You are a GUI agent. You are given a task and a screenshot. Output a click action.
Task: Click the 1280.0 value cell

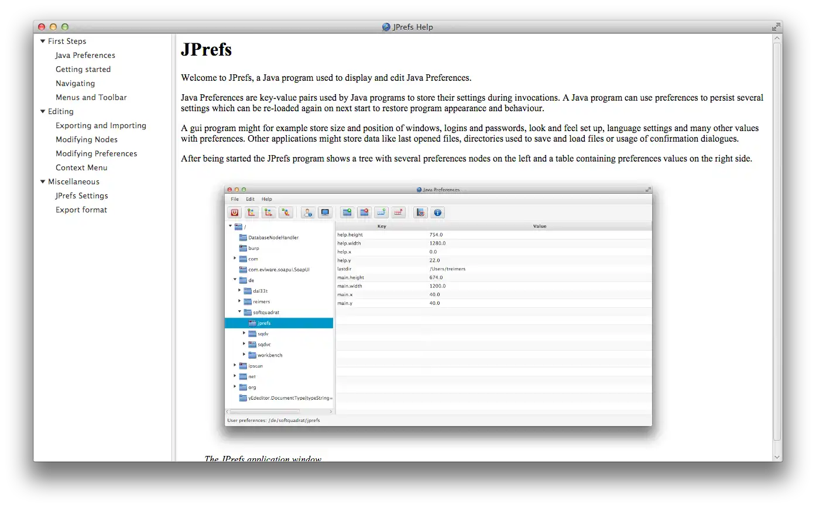(437, 243)
